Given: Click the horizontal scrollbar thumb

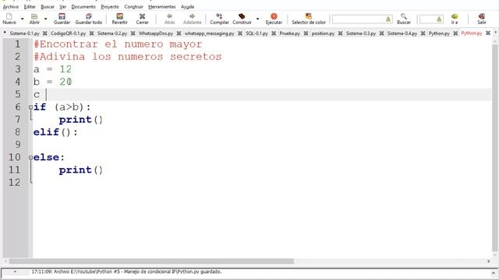Looking at the screenshot, I should pos(151,261).
